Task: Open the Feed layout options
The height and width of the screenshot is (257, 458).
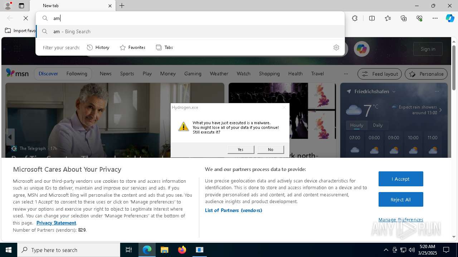Action: 380,74
